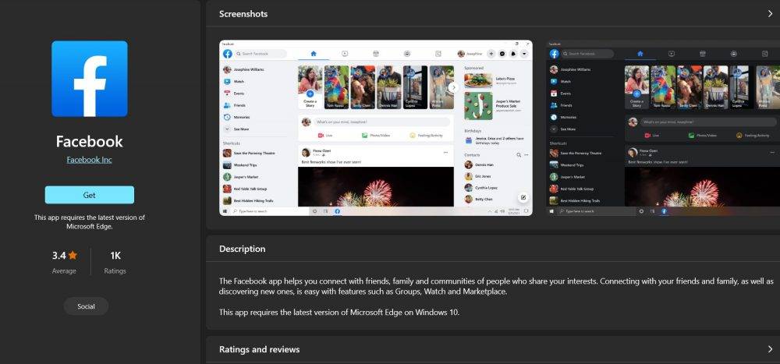Screen dimensions: 780x364
Task: Click the Screenshots heading
Action: tap(243, 14)
